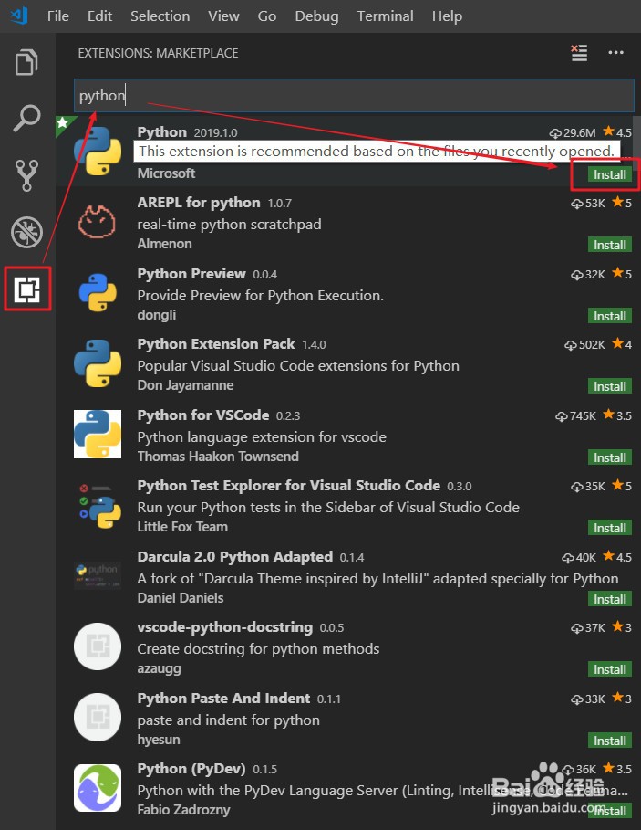Open AREPL for python extension title

coord(199,203)
